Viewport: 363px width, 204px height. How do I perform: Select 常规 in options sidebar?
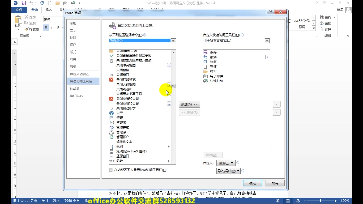83,23
